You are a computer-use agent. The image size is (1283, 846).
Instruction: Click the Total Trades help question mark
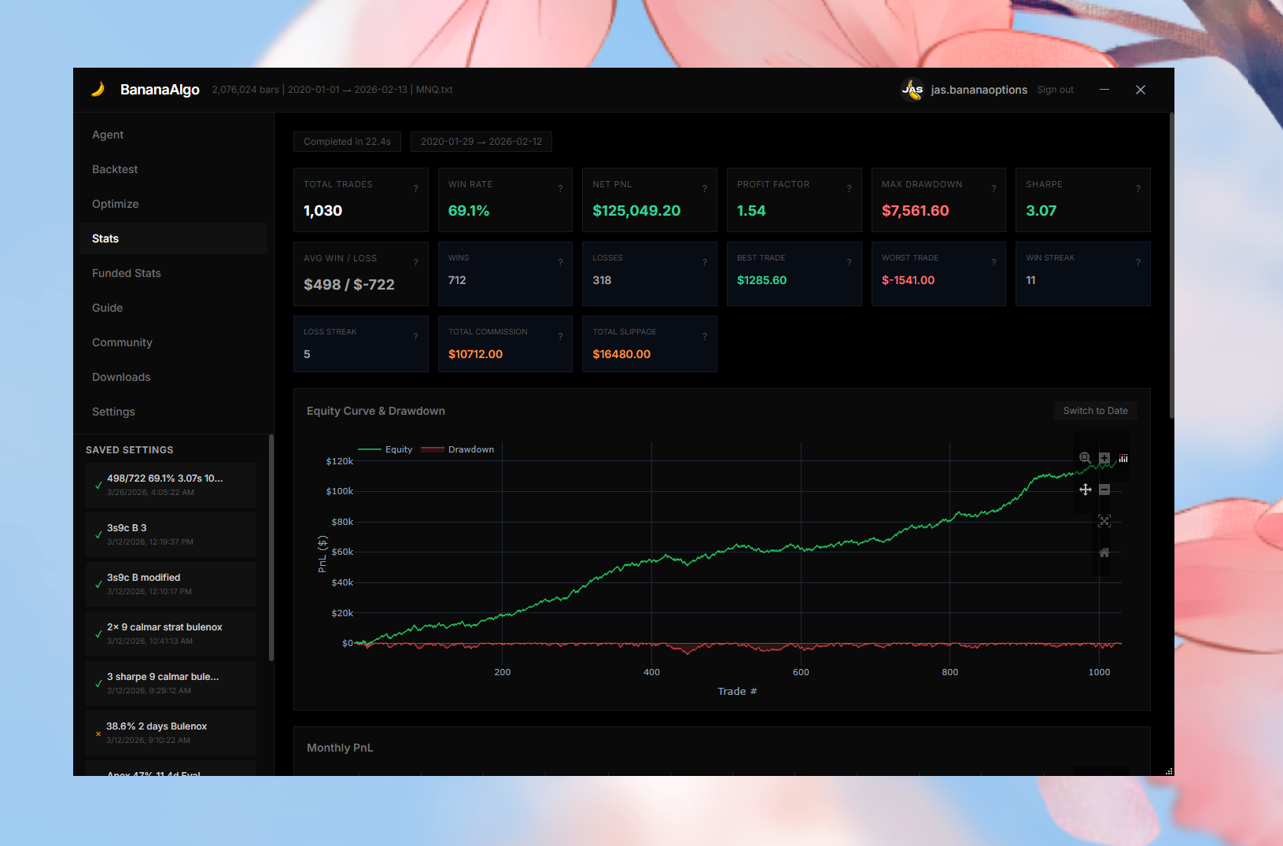tap(416, 188)
